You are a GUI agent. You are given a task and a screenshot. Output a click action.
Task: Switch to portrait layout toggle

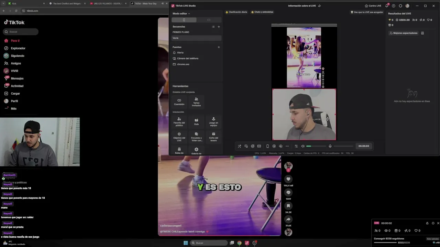(184, 20)
